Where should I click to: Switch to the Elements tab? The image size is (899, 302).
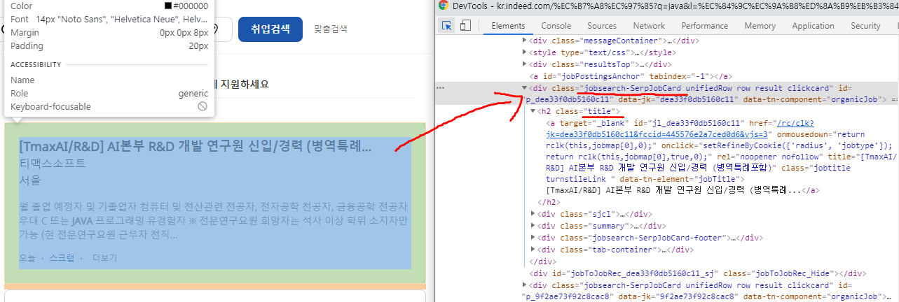click(x=508, y=26)
